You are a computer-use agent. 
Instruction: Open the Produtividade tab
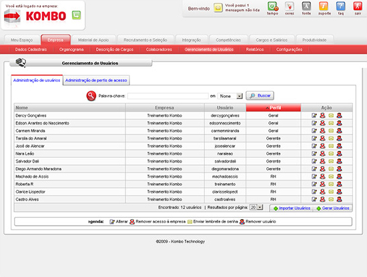314,40
